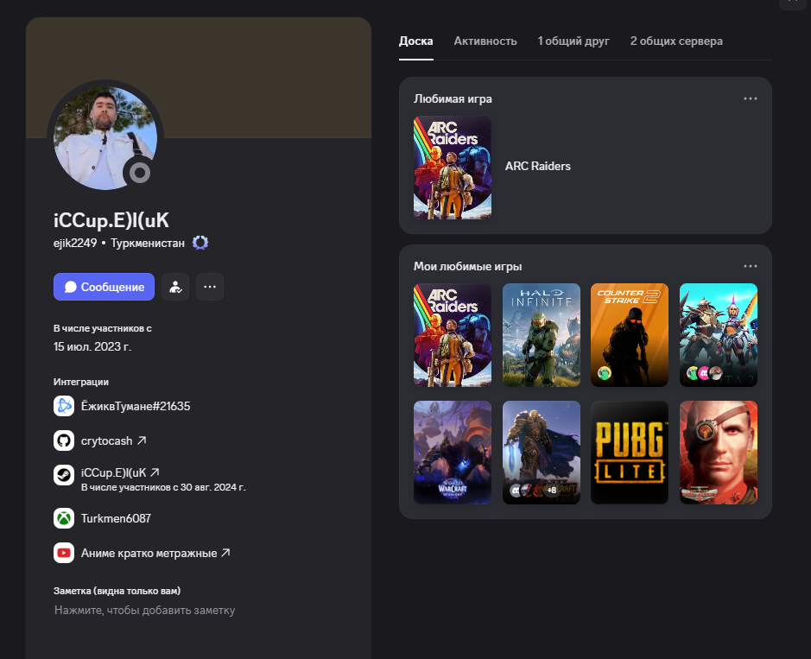Click the Steam integration icon
This screenshot has width=811, height=659.
click(64, 475)
